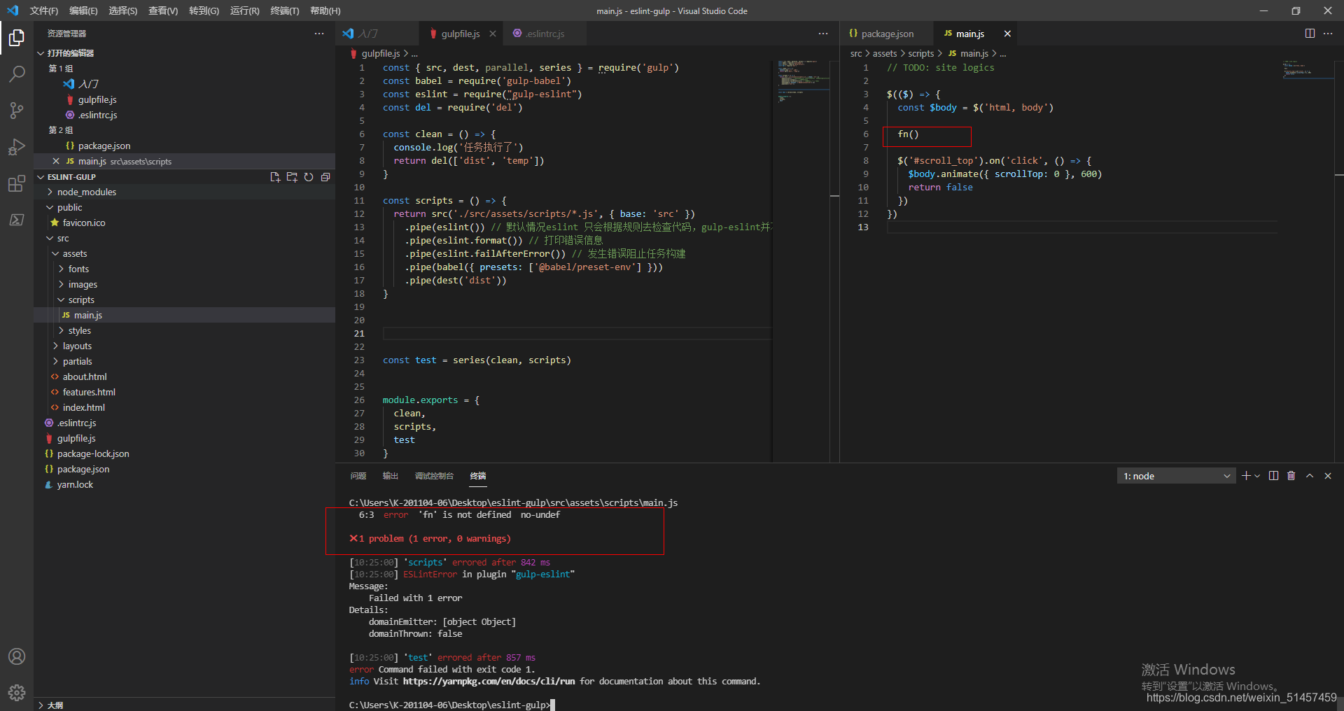Switch to the gulpfile.js tab
This screenshot has width=1344, height=711.
(460, 34)
